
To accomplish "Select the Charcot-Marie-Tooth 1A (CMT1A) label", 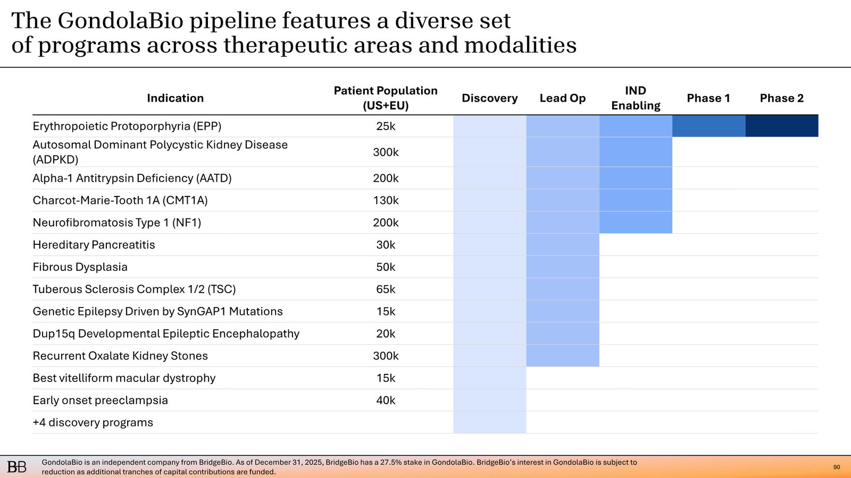I will (x=120, y=201).
